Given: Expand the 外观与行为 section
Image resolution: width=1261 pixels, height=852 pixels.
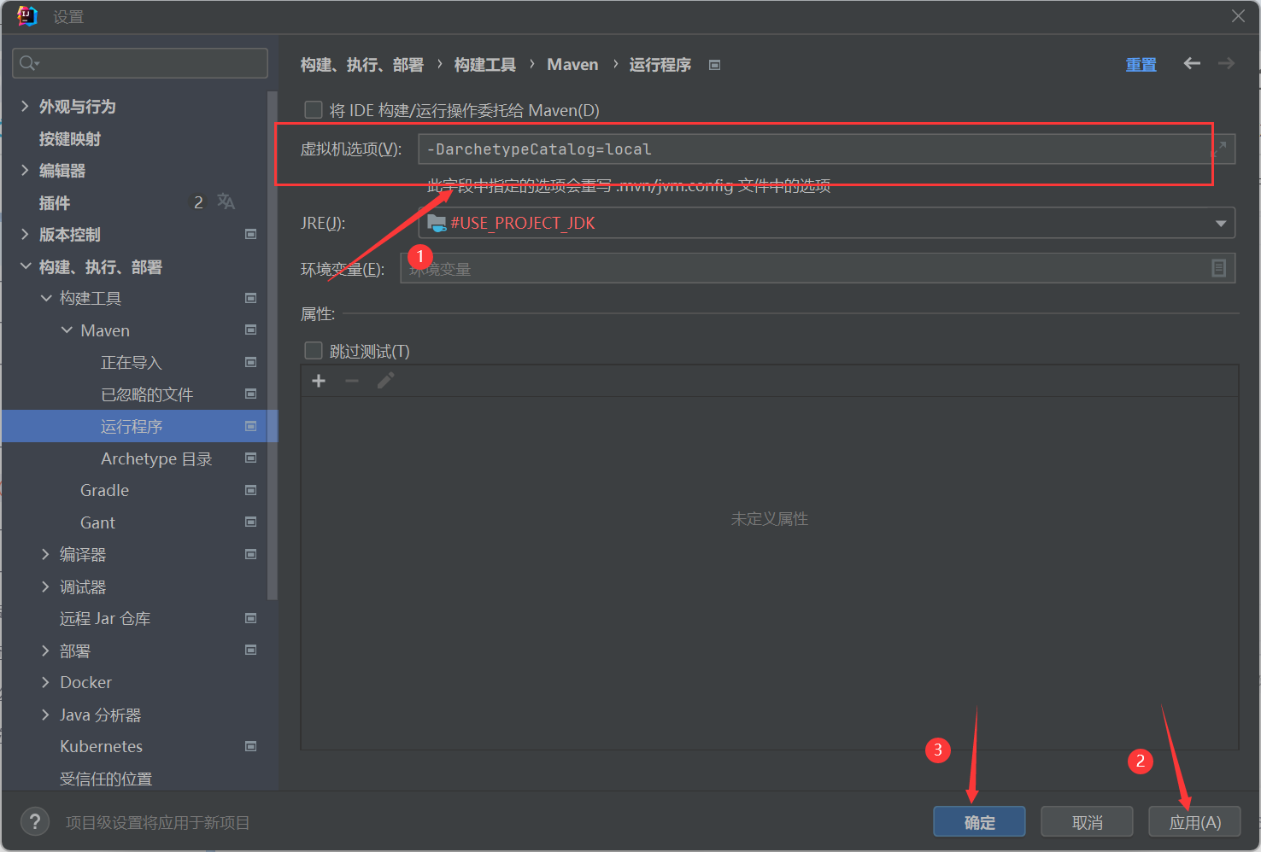Looking at the screenshot, I should point(25,106).
